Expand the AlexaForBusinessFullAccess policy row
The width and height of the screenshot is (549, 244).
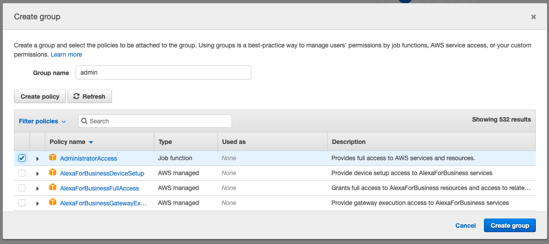[37, 189]
